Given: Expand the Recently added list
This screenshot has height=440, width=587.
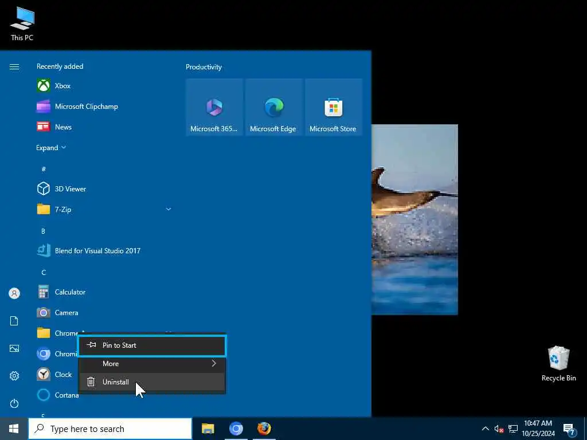Looking at the screenshot, I should 51,148.
